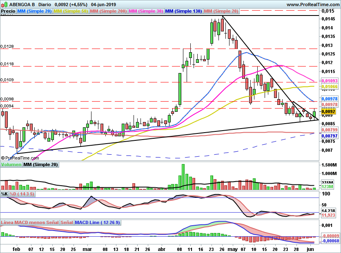Click the 0,0094 level label
The image size is (341, 253).
click(x=7, y=106)
